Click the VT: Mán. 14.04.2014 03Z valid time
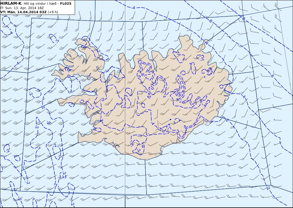 (23, 12)
